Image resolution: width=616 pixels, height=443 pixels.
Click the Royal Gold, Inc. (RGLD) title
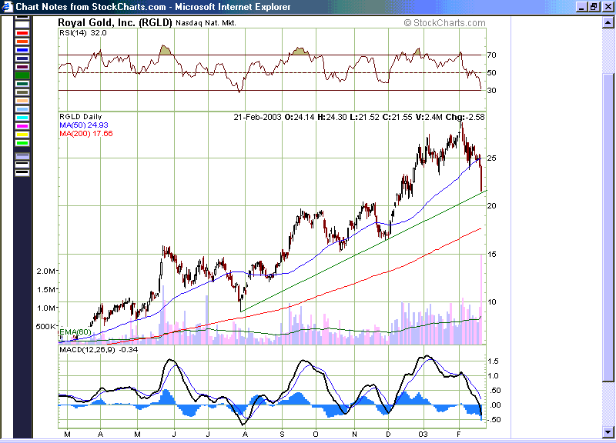(x=115, y=23)
